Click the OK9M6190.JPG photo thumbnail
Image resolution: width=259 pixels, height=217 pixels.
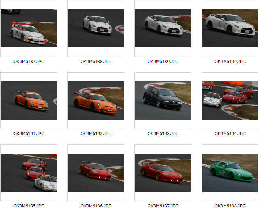tap(230, 28)
